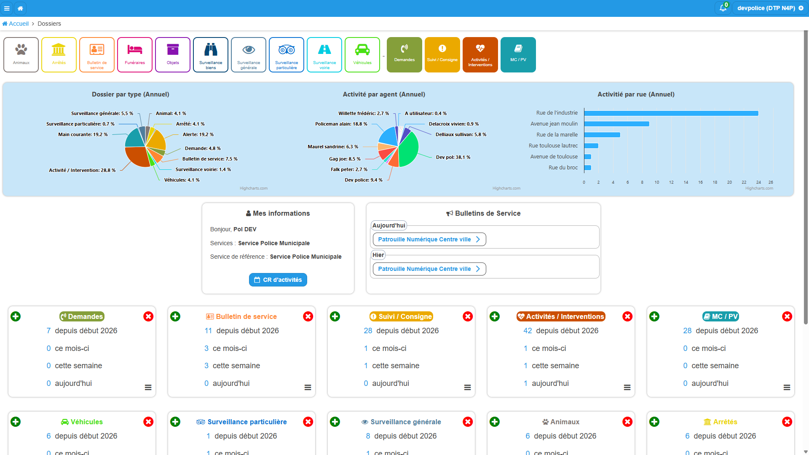The width and height of the screenshot is (809, 455).
Task: Open the Animaux dossier tile
Action: [21, 55]
